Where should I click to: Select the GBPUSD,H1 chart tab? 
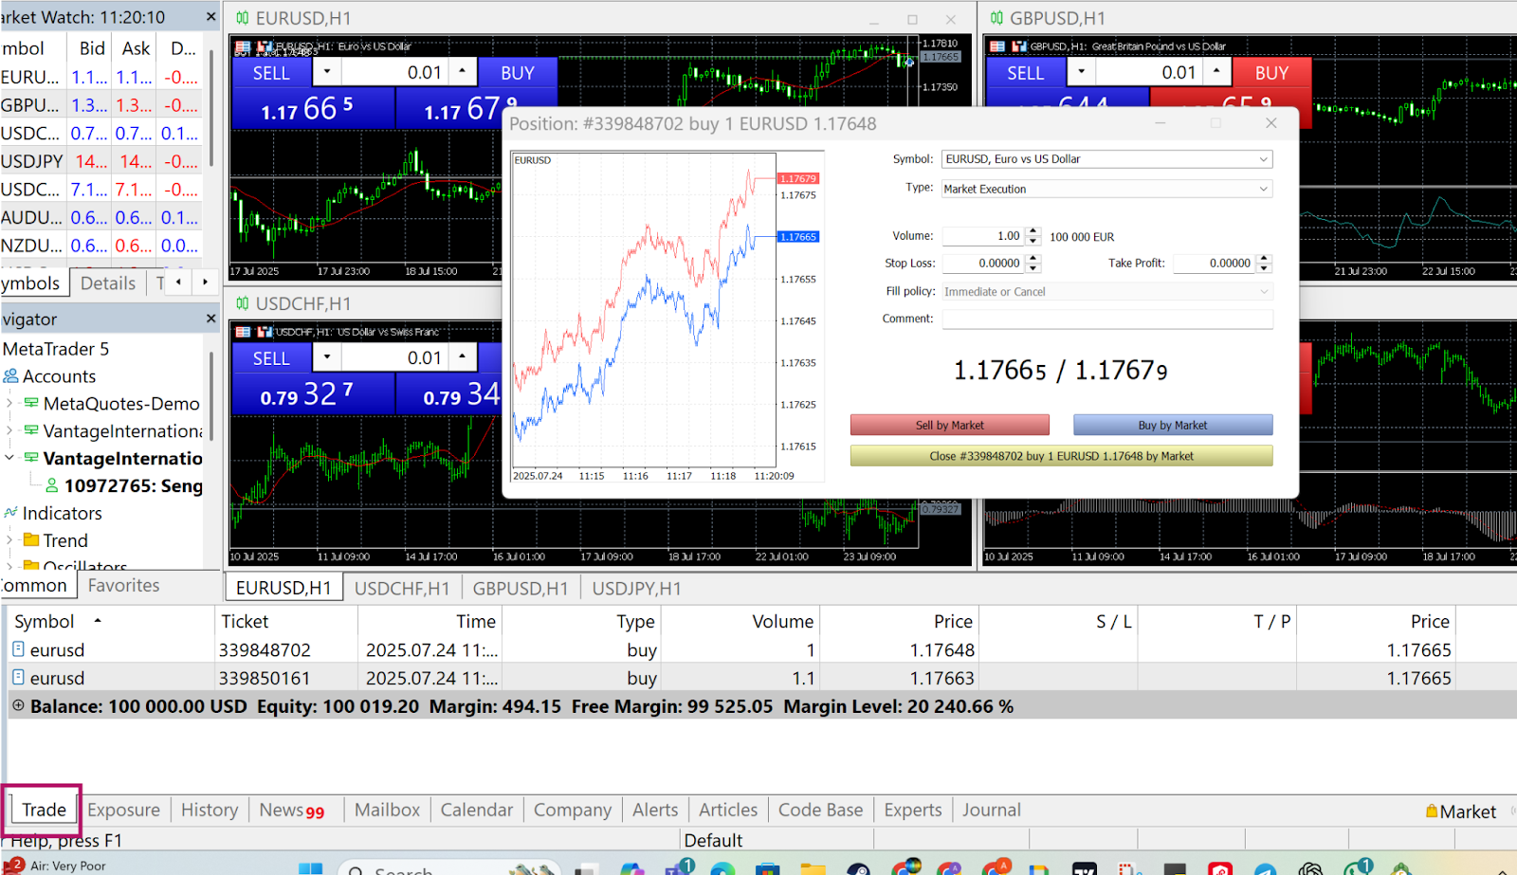(520, 588)
